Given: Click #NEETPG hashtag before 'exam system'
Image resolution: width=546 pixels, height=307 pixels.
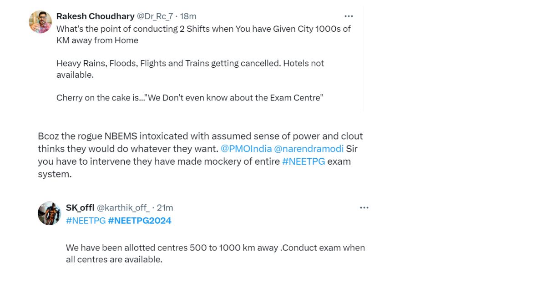Looking at the screenshot, I should point(303,161).
